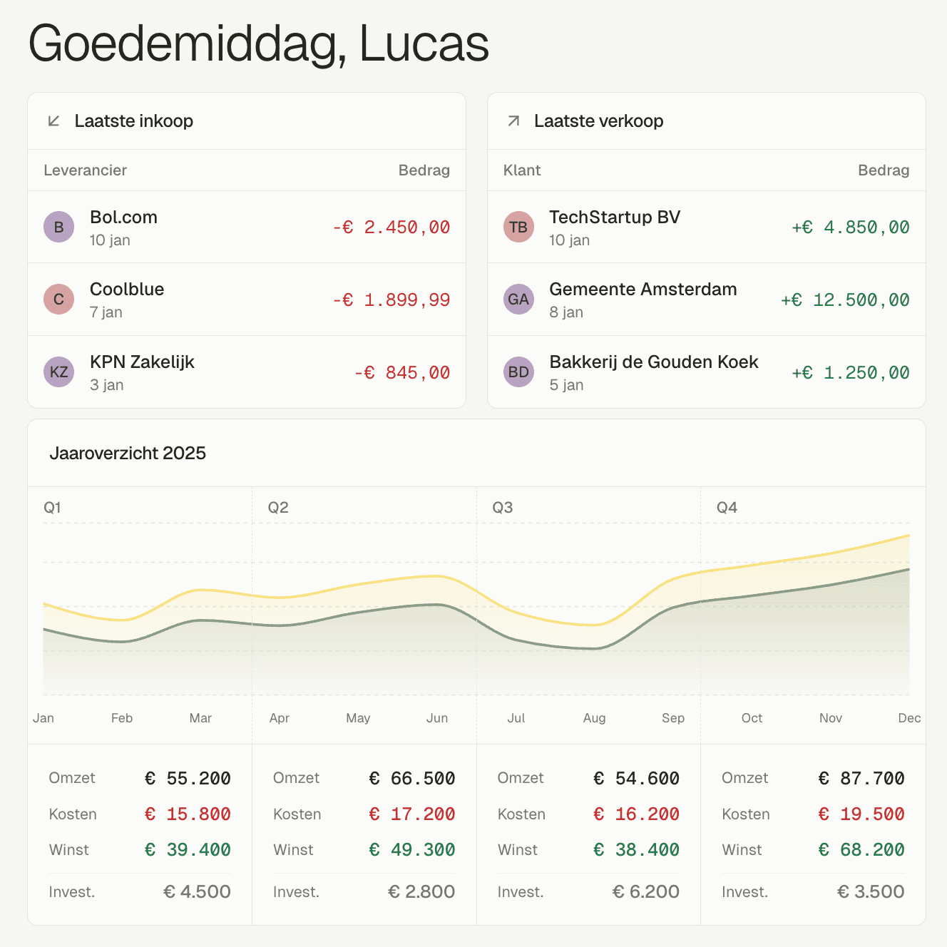Click the Q2 Omzet value

pos(412,779)
